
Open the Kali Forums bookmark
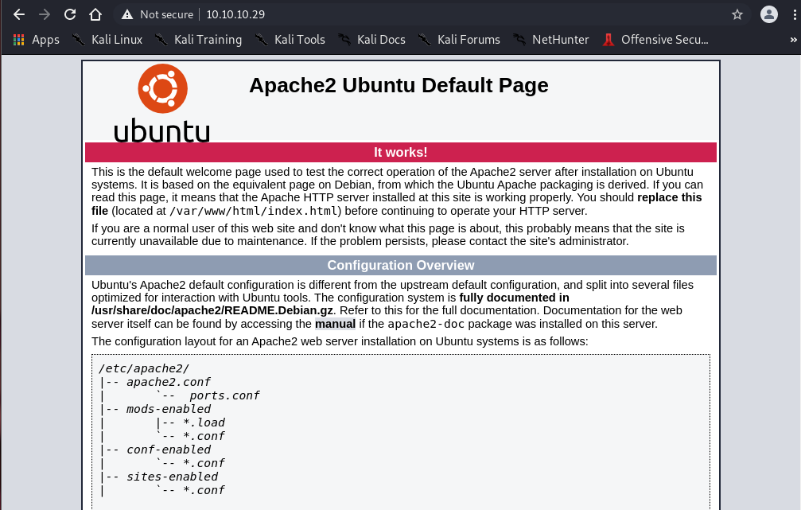coord(459,39)
